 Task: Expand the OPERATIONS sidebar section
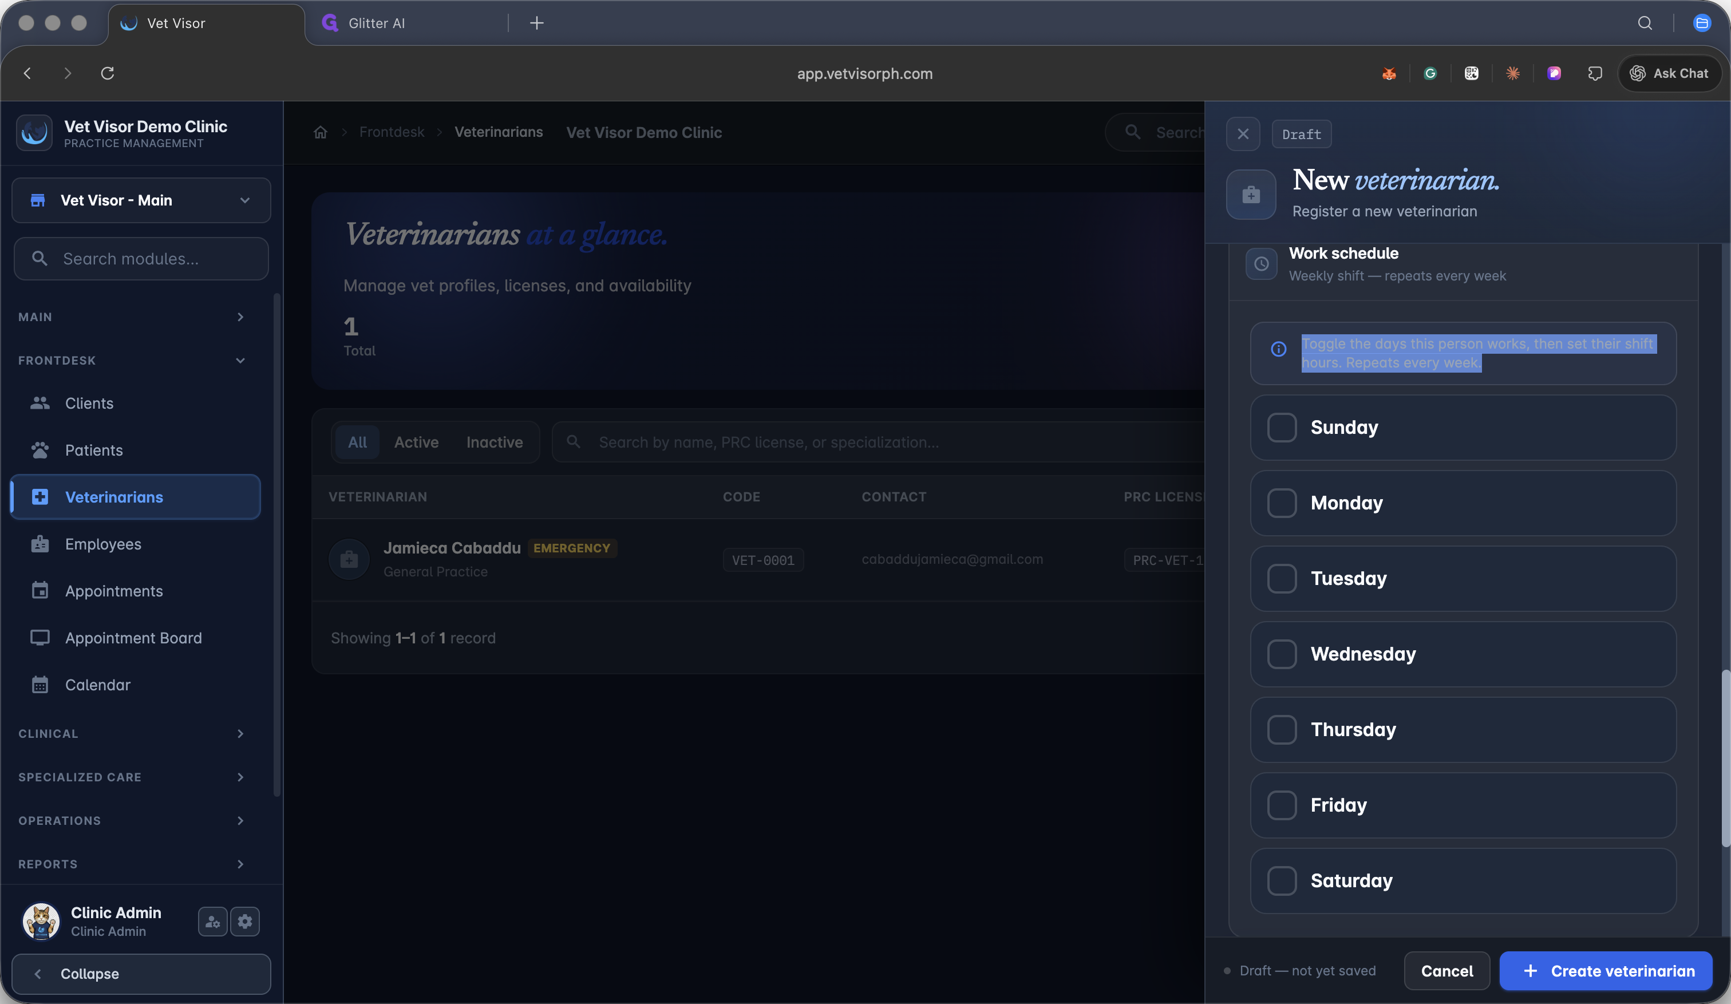click(132, 821)
